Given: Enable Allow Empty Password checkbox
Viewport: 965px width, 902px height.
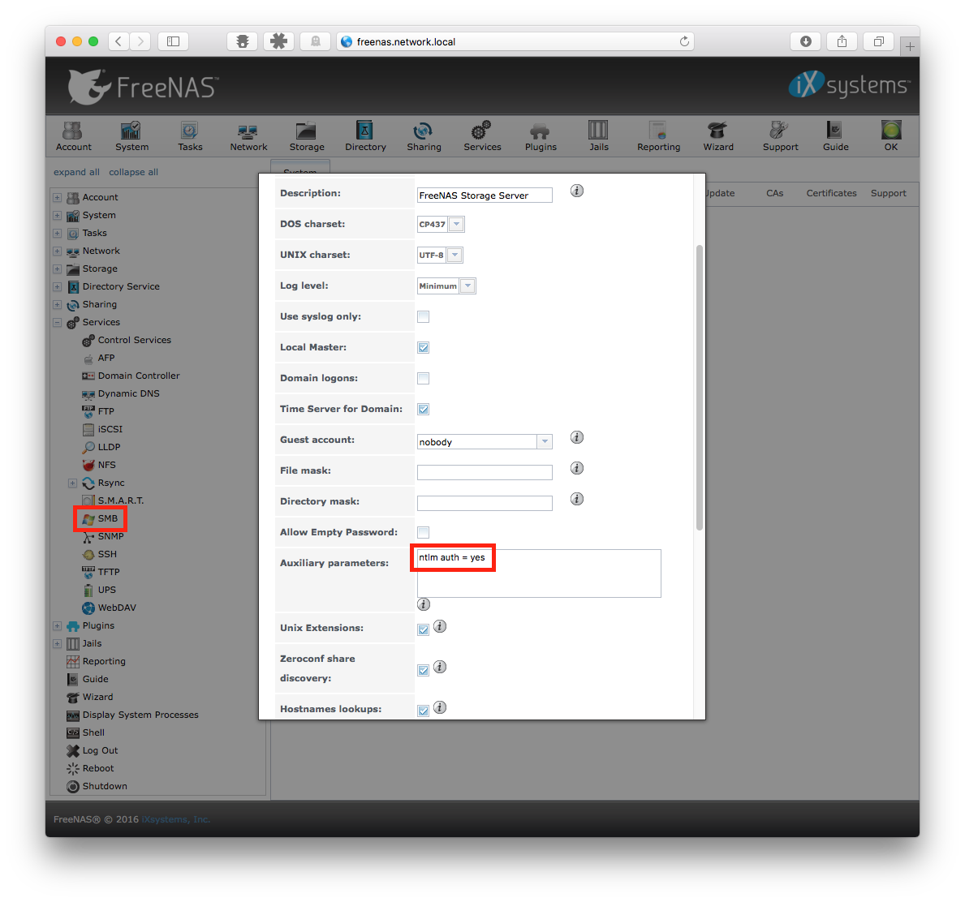Looking at the screenshot, I should [x=424, y=532].
